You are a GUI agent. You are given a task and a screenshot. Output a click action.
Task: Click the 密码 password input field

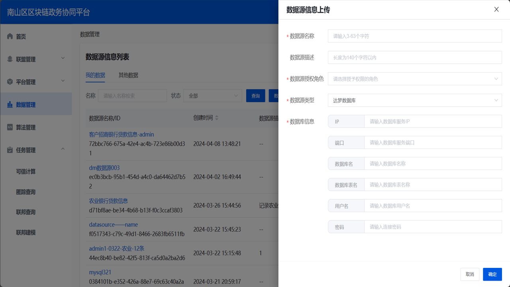433,227
